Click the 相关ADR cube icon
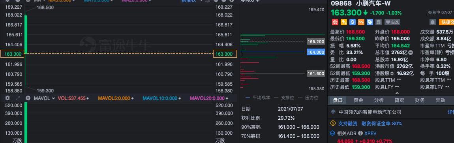Viewport: 454px width, 143px height. (x=333, y=134)
